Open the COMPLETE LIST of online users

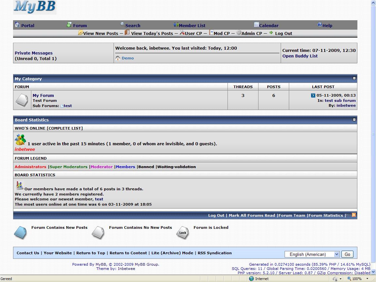(65, 128)
